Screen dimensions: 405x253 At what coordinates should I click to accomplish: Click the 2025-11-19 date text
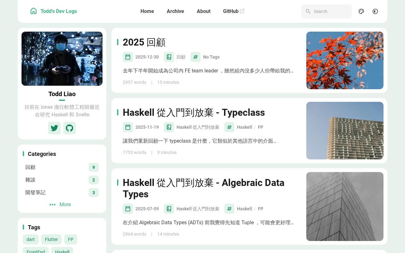pyautogui.click(x=147, y=127)
